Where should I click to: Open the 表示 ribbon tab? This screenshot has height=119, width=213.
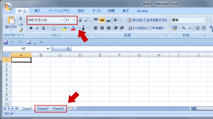[126, 11]
